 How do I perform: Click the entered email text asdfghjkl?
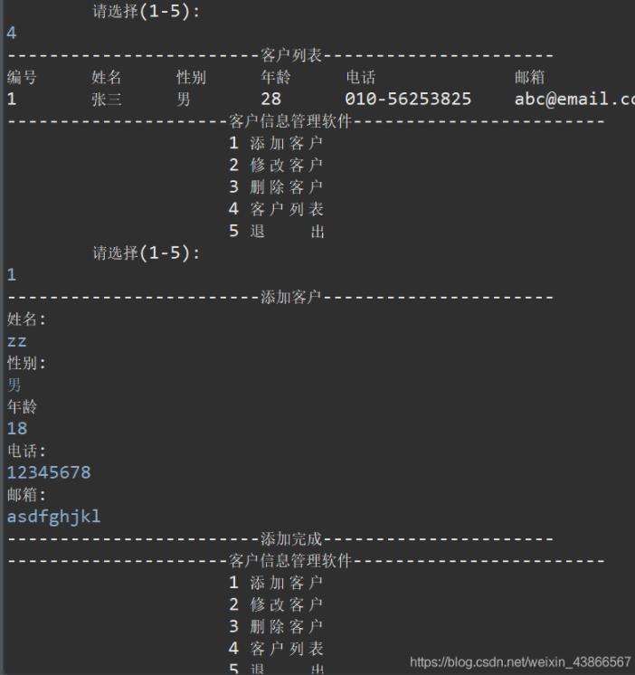point(53,517)
